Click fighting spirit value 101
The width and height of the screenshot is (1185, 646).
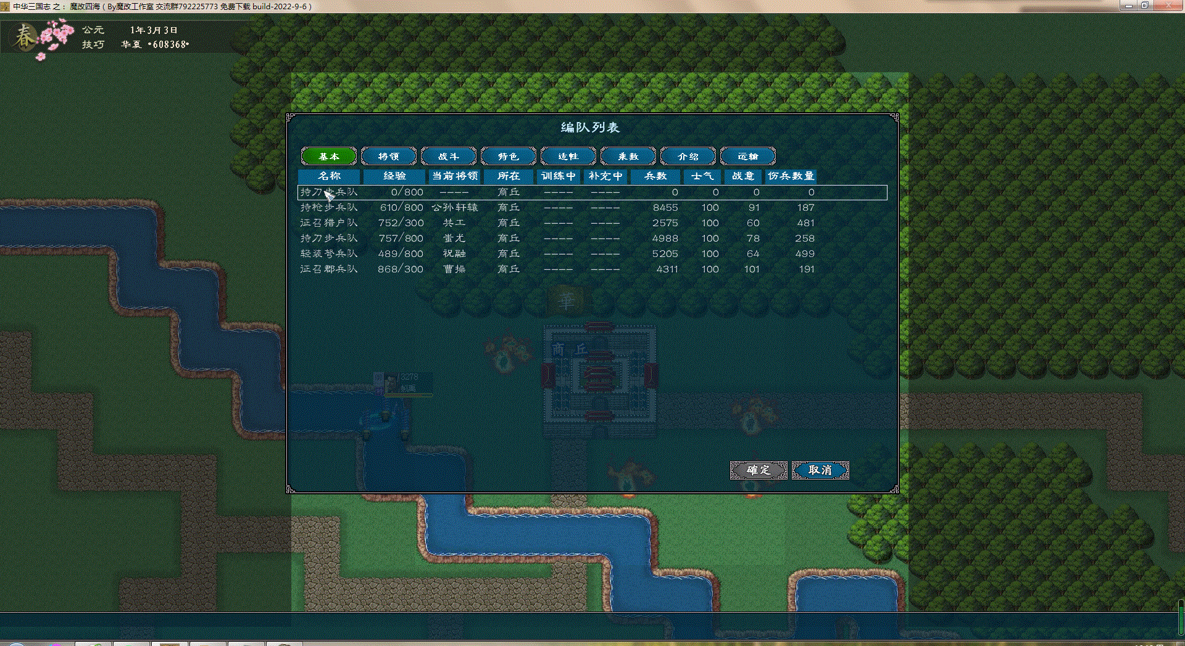752,269
